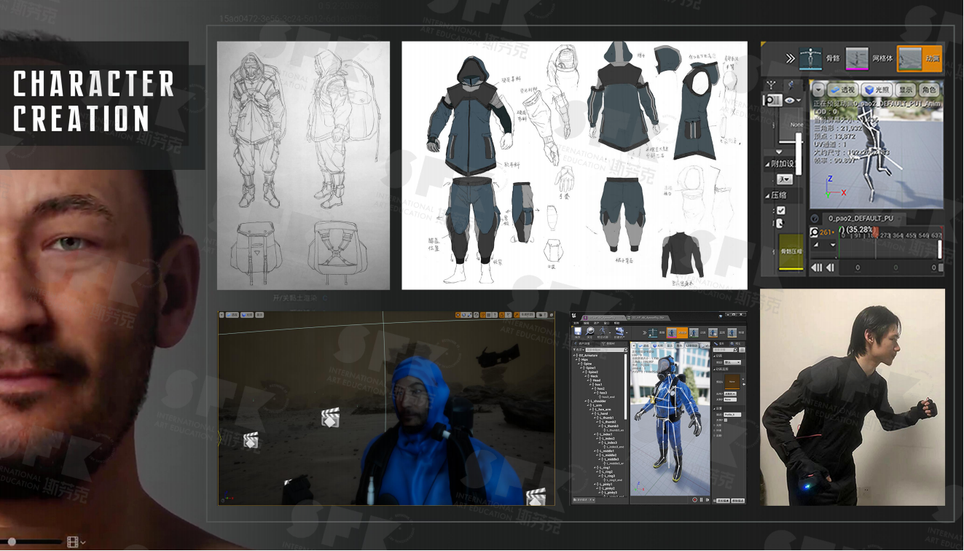Collapse the 附加设置 additive settings section
Image resolution: width=964 pixels, height=551 pixels.
[767, 164]
